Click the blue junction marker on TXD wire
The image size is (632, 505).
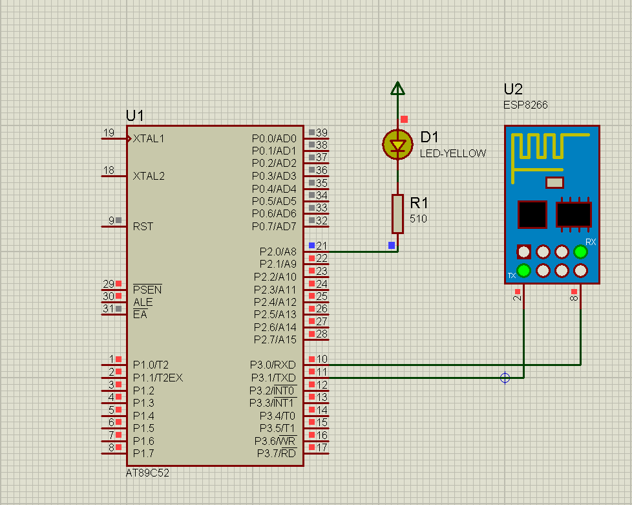coord(505,378)
